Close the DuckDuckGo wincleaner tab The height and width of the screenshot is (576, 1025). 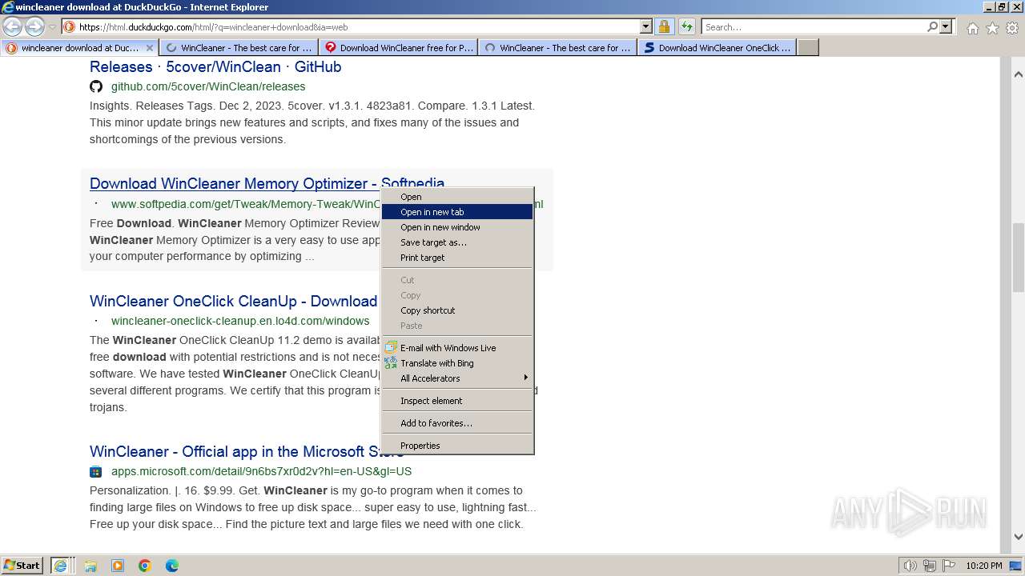(150, 48)
